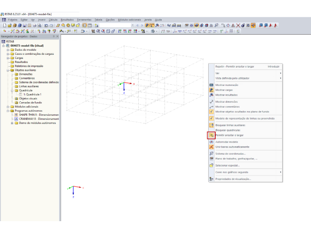Open the load case combo box dropdown
Image resolution: width=311 pixels, height=233 pixels.
(x=133, y=25)
